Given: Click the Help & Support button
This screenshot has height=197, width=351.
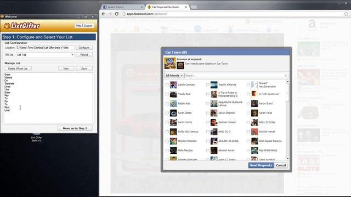Looking at the screenshot, I should [x=84, y=26].
